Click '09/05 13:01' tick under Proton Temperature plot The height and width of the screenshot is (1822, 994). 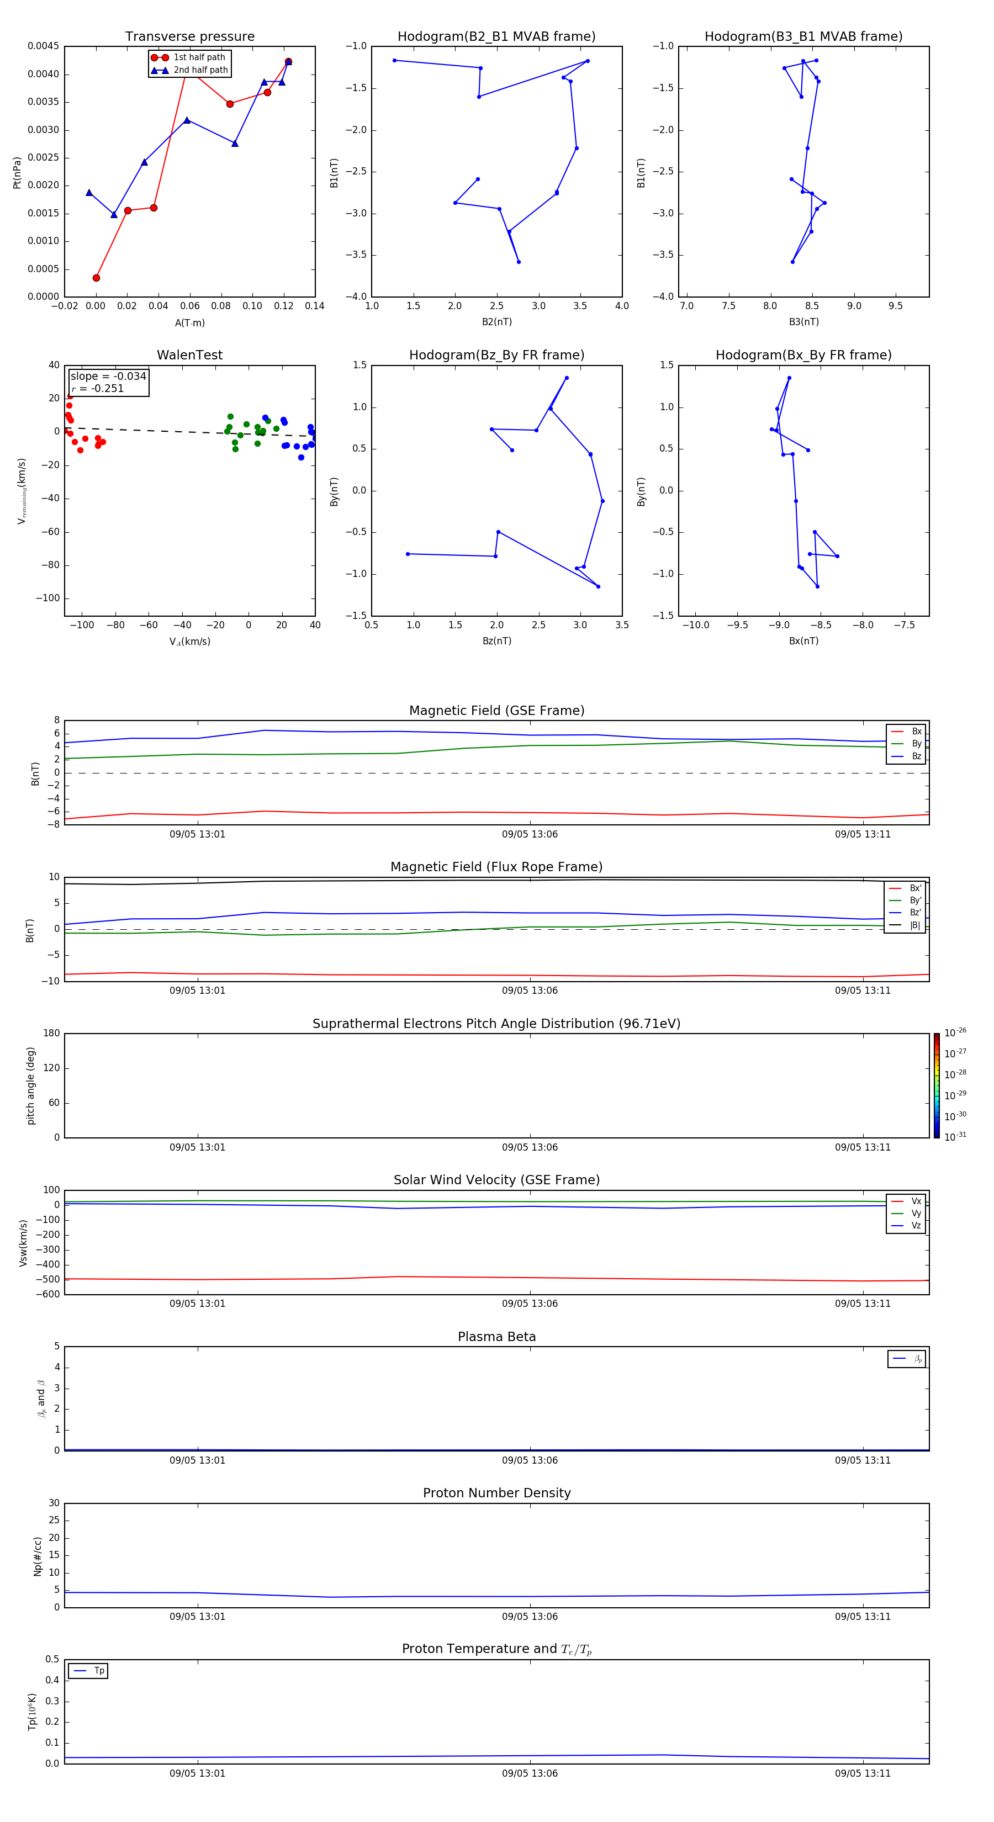point(197,1773)
